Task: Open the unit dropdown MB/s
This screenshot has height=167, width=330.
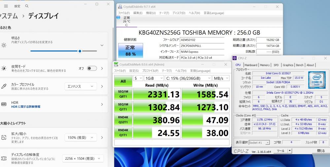Action: pos(221,78)
